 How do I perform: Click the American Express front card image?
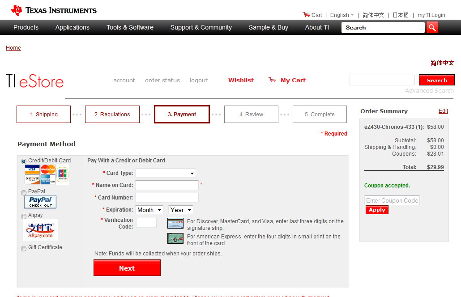(175, 238)
